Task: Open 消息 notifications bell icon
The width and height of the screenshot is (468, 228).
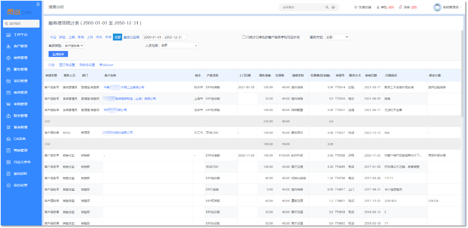Action: 400,7
